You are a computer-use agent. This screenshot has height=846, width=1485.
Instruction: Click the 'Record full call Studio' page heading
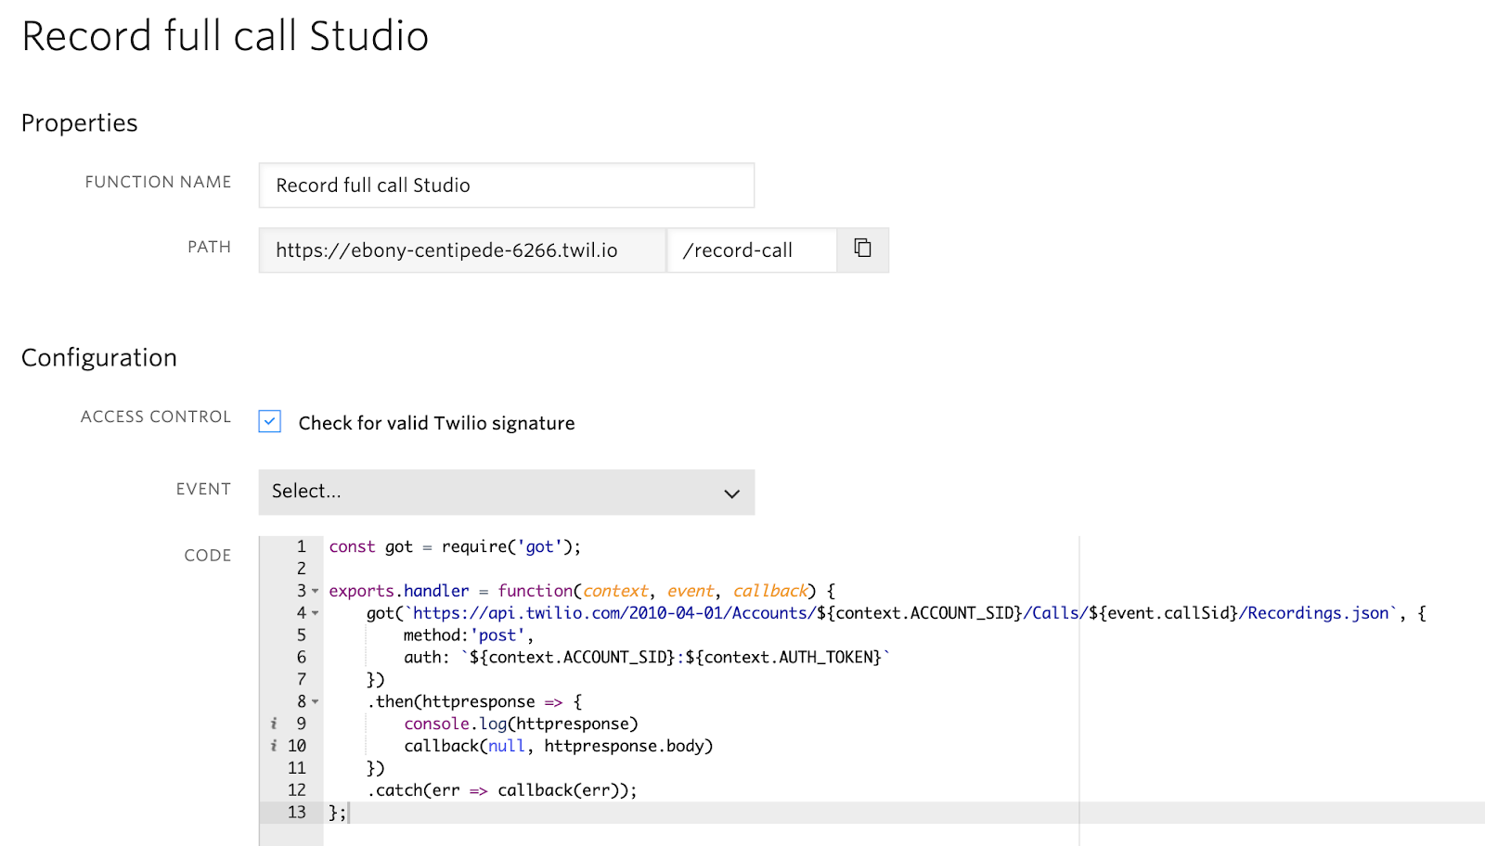[x=225, y=36]
